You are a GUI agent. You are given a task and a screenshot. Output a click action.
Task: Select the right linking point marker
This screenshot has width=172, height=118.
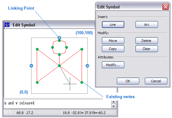tap(87, 66)
